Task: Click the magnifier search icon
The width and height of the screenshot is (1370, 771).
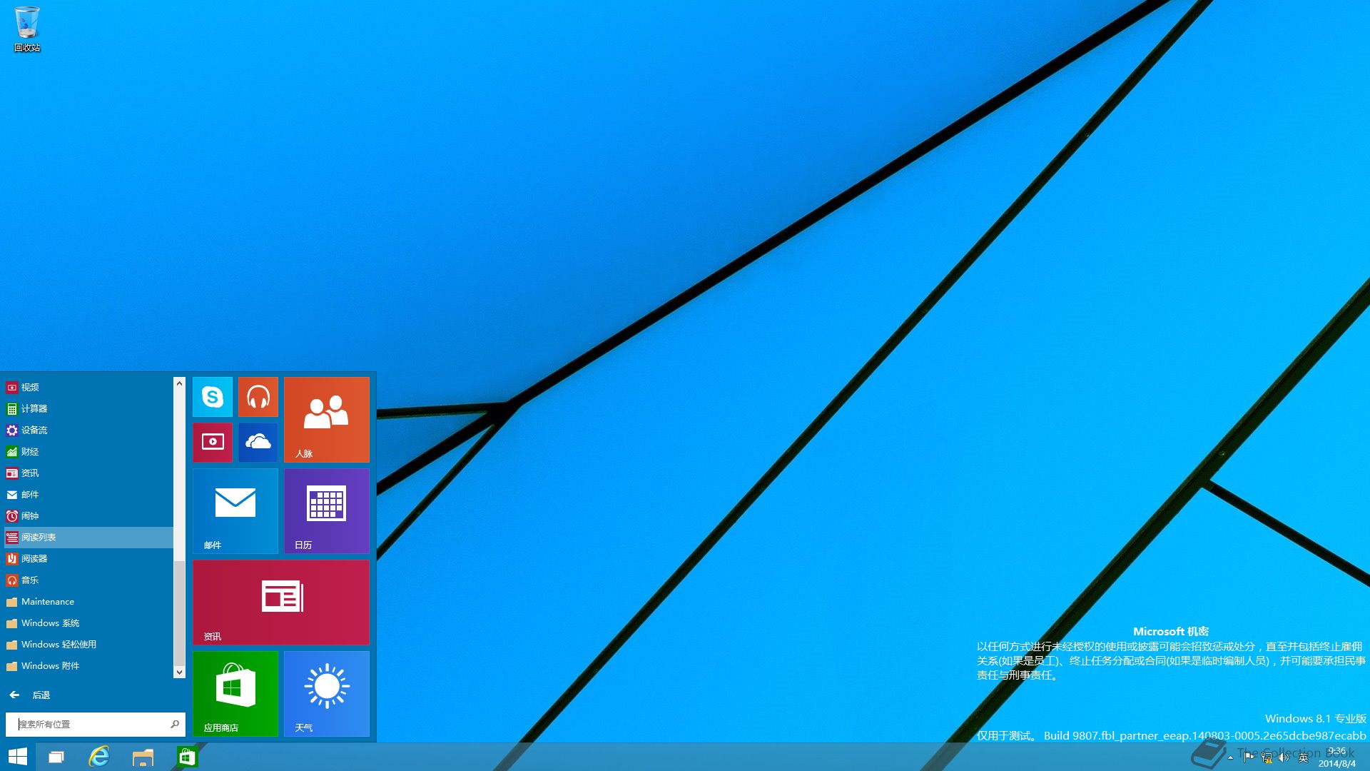Action: 175,724
